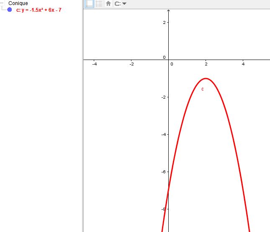Click the red label c near the parabola
Screen dimensions: 270x232
(x=203, y=89)
